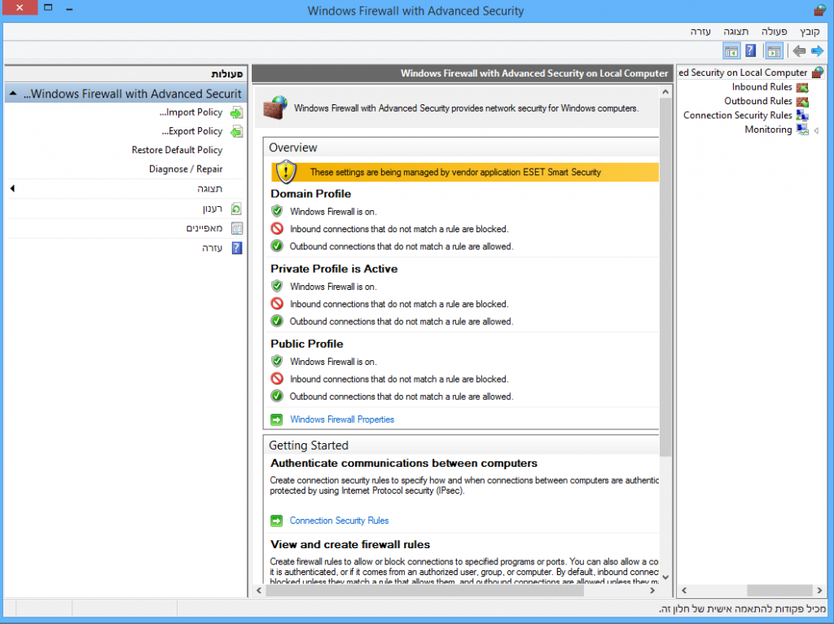Click the brick wall globe firewall icon

275,108
